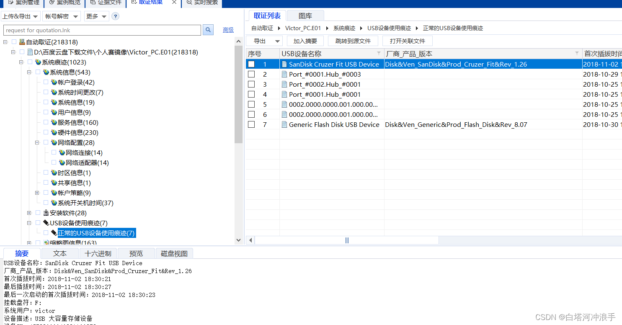Focus the "request for quotation.lnk" search field

point(102,30)
